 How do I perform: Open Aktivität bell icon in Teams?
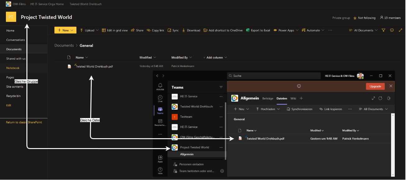coord(160,86)
